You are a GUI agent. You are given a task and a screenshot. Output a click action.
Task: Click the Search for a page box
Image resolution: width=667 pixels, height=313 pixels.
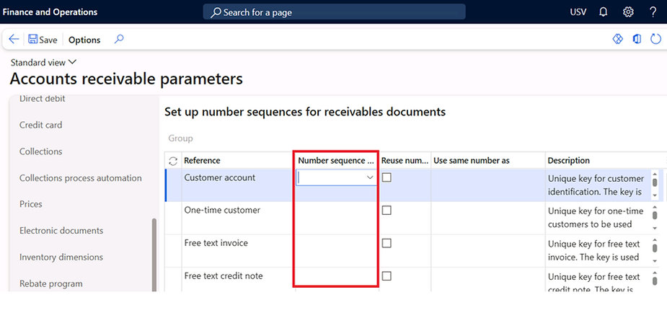click(x=334, y=12)
